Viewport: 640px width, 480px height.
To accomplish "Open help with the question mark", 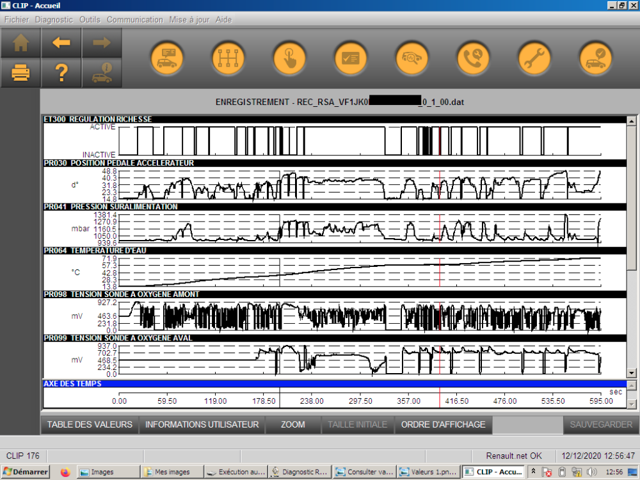I will pyautogui.click(x=61, y=74).
